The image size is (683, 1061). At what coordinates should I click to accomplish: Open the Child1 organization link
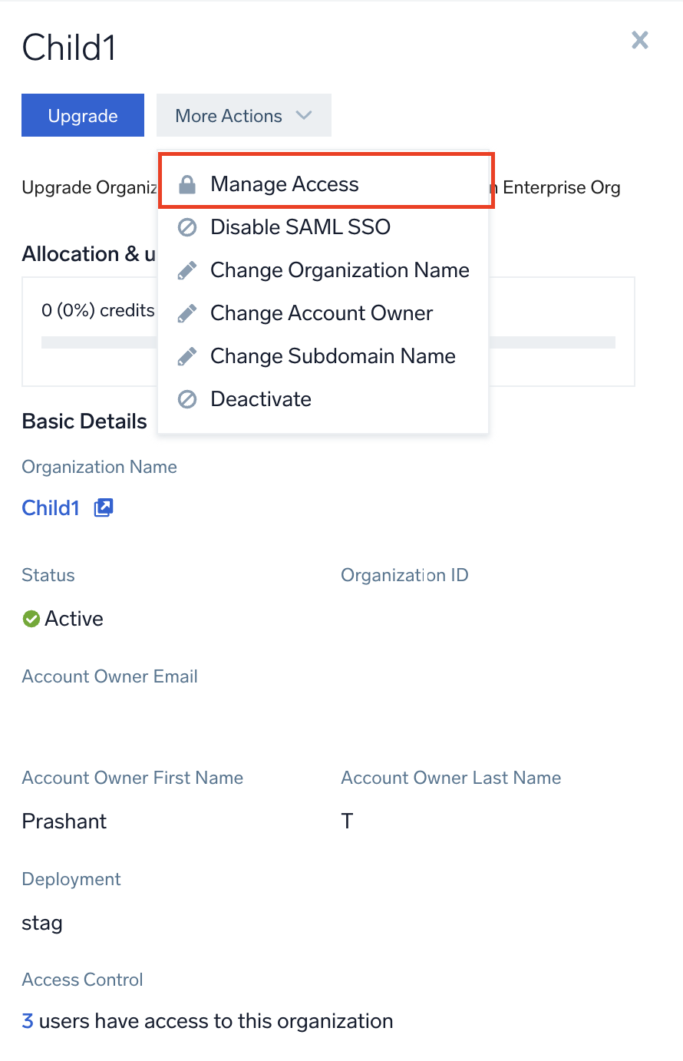pos(50,507)
